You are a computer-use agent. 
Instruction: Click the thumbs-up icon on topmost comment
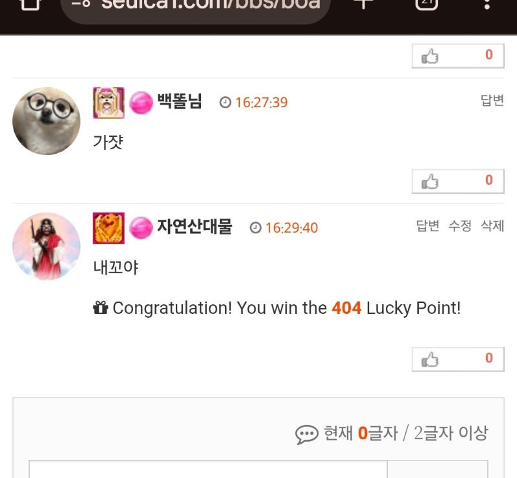[430, 56]
